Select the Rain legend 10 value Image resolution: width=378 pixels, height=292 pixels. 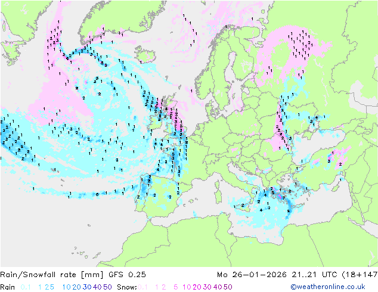(x=67, y=287)
